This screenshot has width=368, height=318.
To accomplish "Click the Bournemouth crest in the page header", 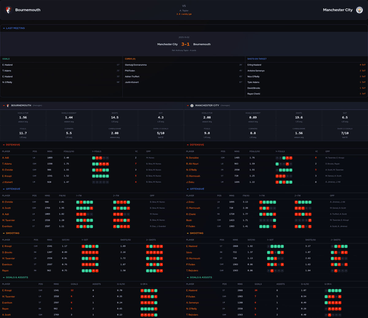I will (9, 10).
